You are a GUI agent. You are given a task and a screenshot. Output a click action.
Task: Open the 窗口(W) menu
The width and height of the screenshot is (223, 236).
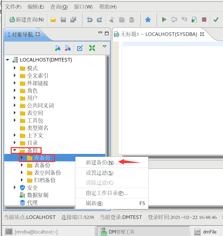[83, 7]
